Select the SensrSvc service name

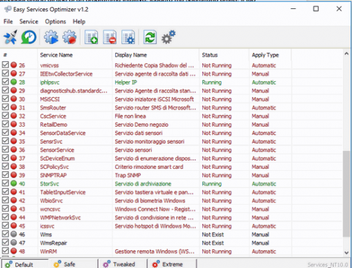(51, 141)
